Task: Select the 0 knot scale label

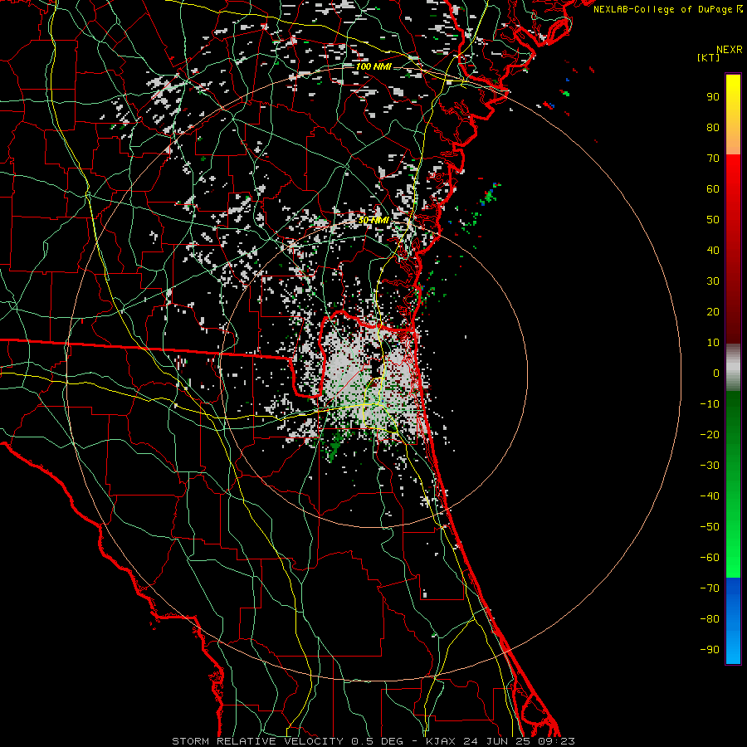Action: (x=716, y=373)
